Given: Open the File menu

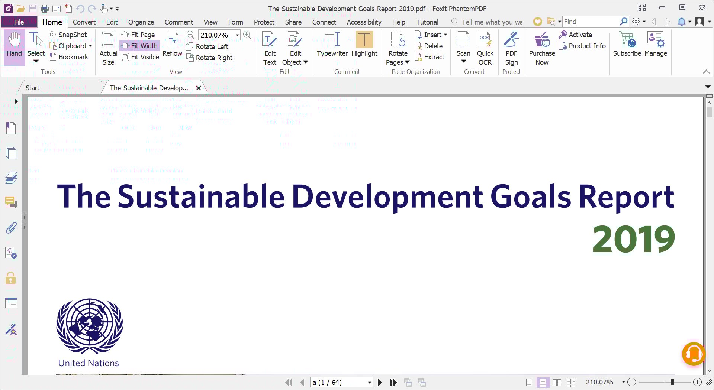Looking at the screenshot, I should (19, 22).
